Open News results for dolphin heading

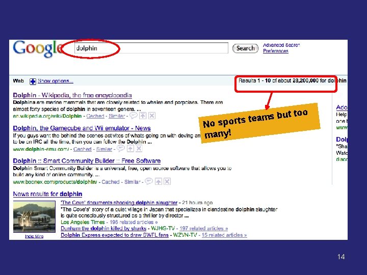[x=47, y=194]
